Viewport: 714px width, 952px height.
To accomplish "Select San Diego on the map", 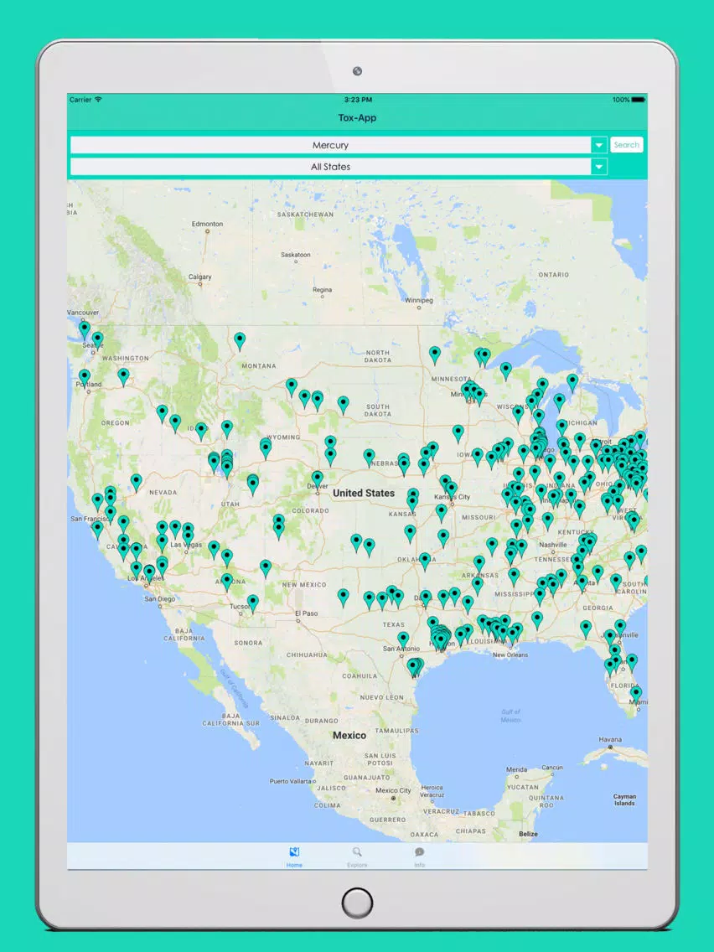I will pyautogui.click(x=160, y=599).
